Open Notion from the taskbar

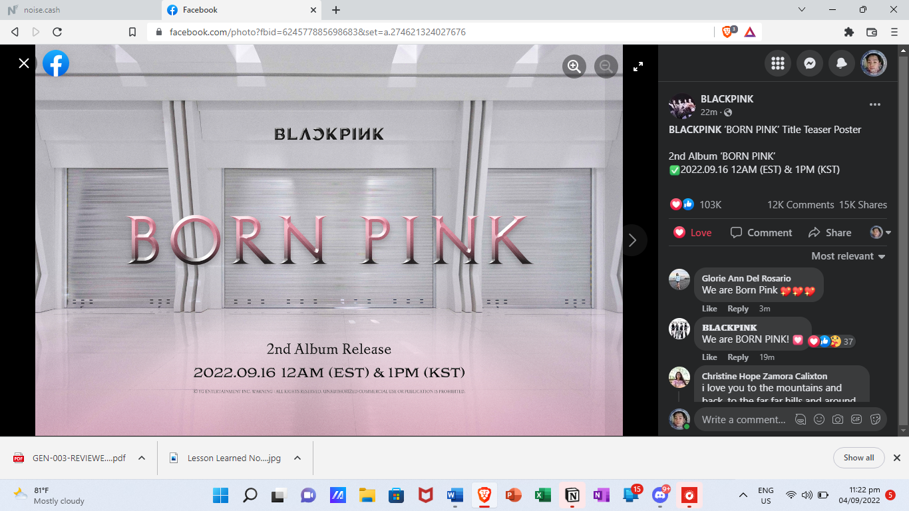(572, 496)
